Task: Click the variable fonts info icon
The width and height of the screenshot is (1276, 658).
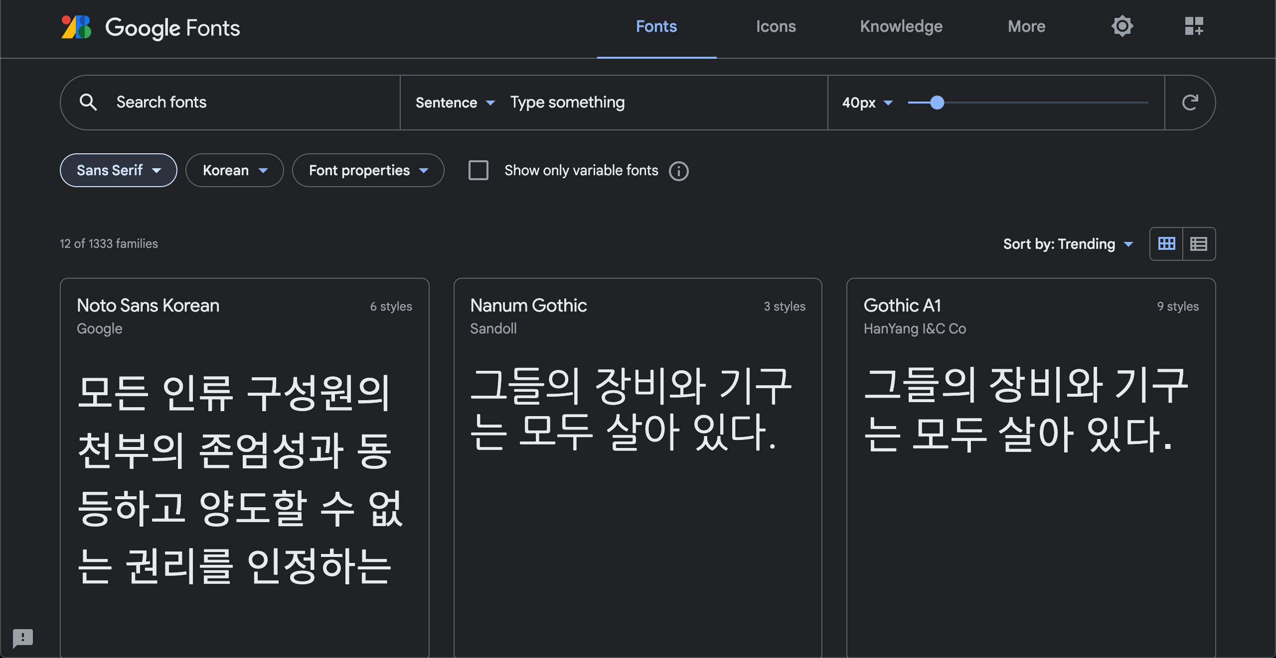Action: (678, 171)
